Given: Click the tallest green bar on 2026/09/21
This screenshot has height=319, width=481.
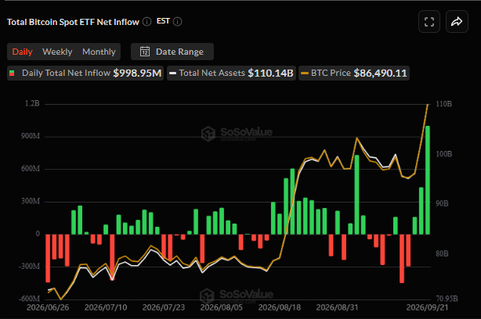Looking at the screenshot, I should (427, 180).
